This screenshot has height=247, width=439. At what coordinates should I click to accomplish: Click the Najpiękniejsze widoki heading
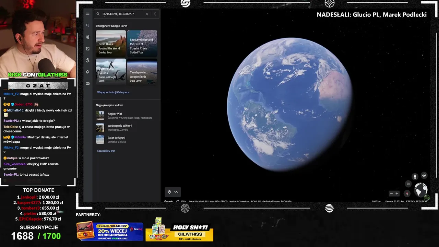coord(109,105)
